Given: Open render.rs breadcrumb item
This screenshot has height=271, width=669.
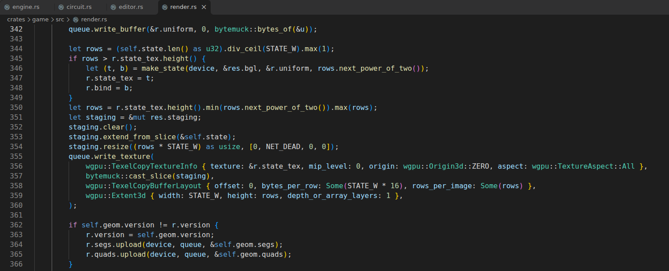Looking at the screenshot, I should (94, 20).
